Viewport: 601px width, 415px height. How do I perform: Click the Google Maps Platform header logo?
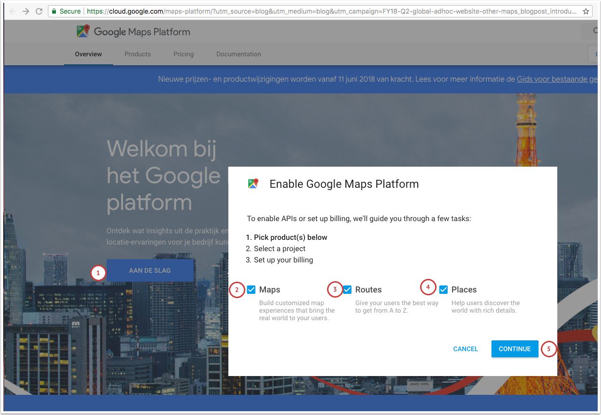click(83, 31)
